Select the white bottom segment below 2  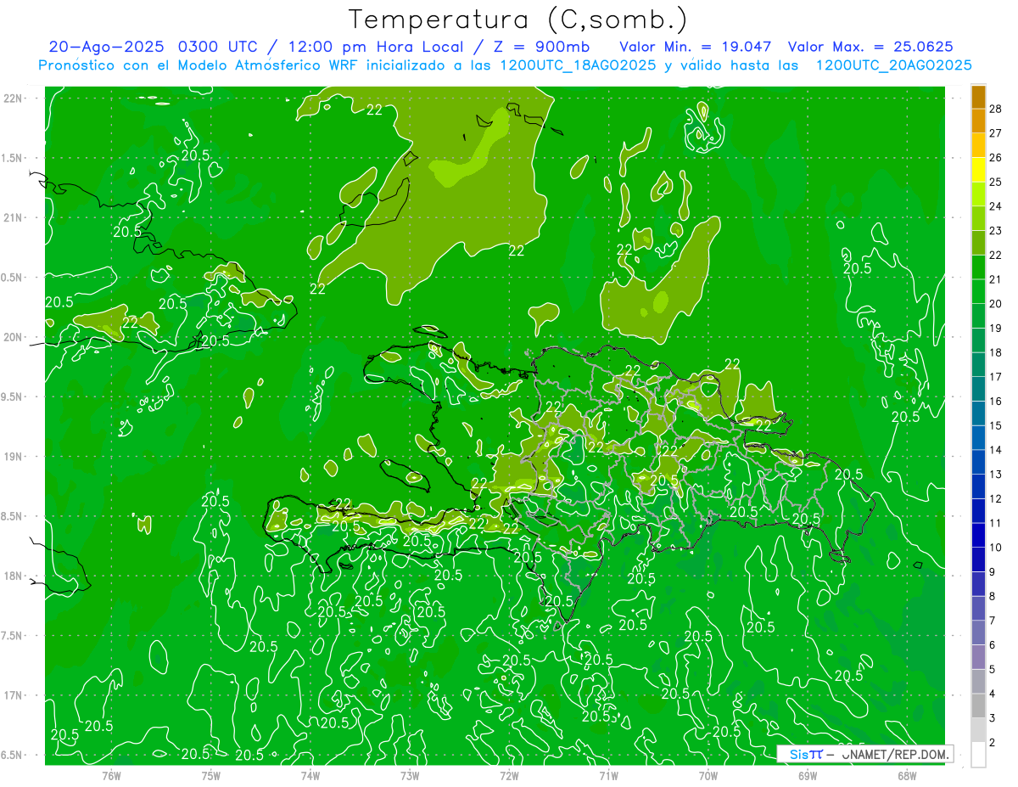(978, 755)
